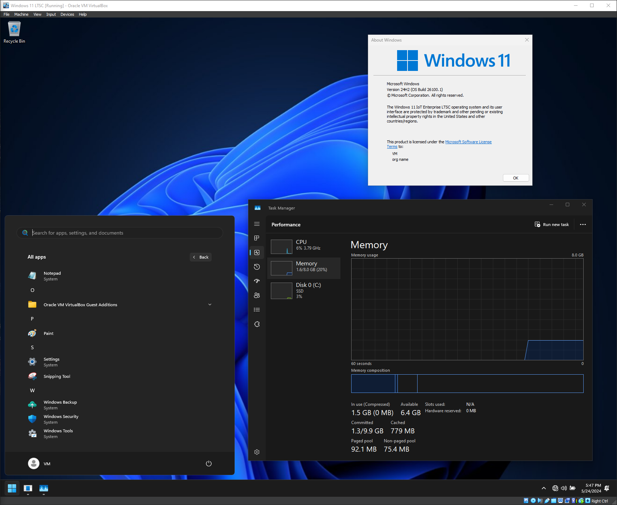Open Windows Backup from All apps
Viewport: 617px width, 505px height.
pyautogui.click(x=120, y=405)
